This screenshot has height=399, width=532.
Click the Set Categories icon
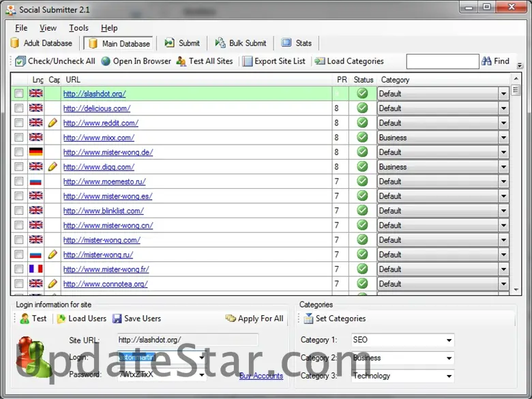[x=308, y=319]
